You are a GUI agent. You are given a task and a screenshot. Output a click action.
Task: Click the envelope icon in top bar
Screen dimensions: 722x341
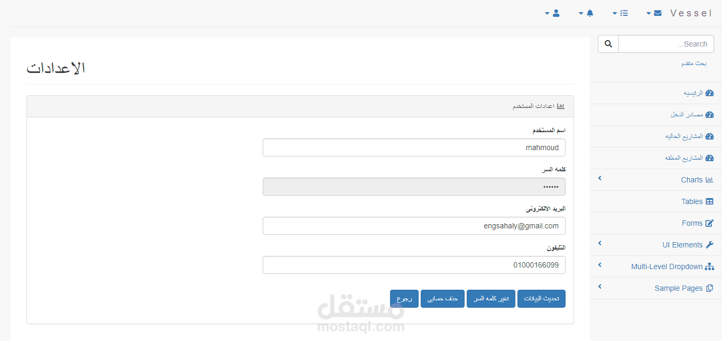pyautogui.click(x=658, y=13)
